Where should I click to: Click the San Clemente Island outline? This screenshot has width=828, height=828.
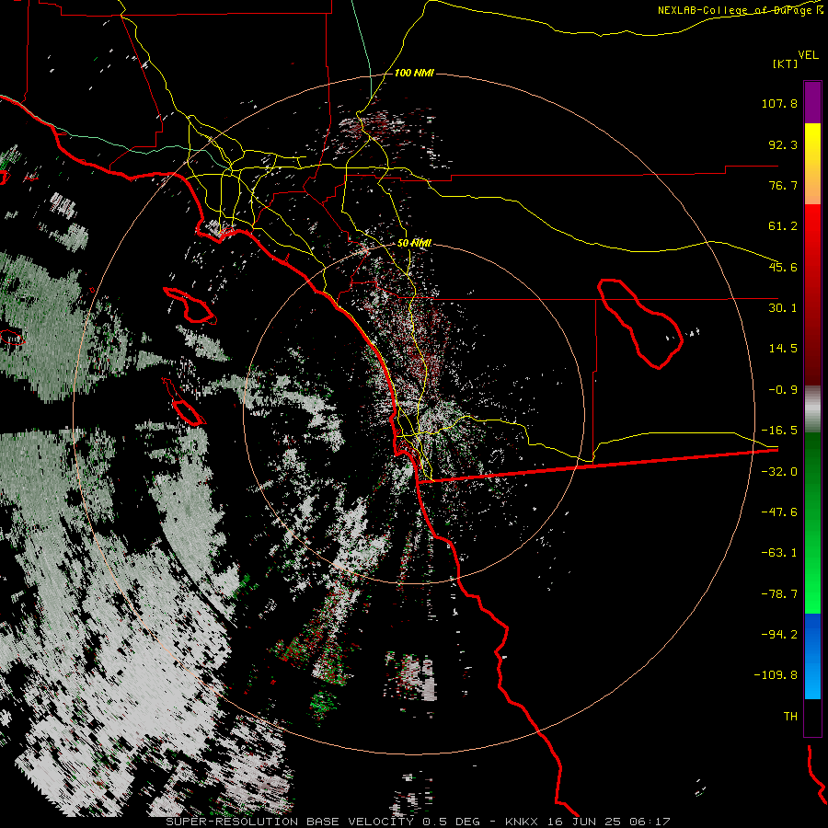click(x=184, y=402)
